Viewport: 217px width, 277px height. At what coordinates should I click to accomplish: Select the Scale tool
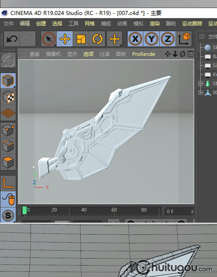click(81, 39)
